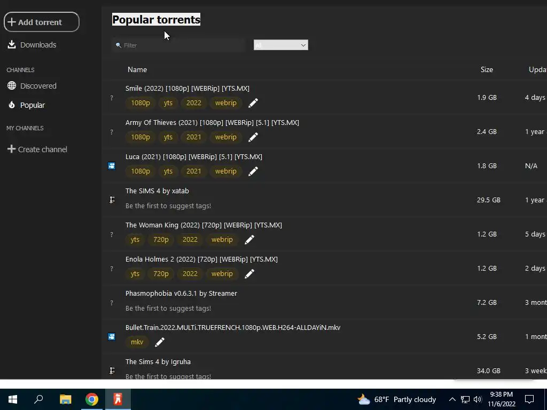The width and height of the screenshot is (547, 410).
Task: Click the magnifier icon in Filter box
Action: tap(119, 45)
